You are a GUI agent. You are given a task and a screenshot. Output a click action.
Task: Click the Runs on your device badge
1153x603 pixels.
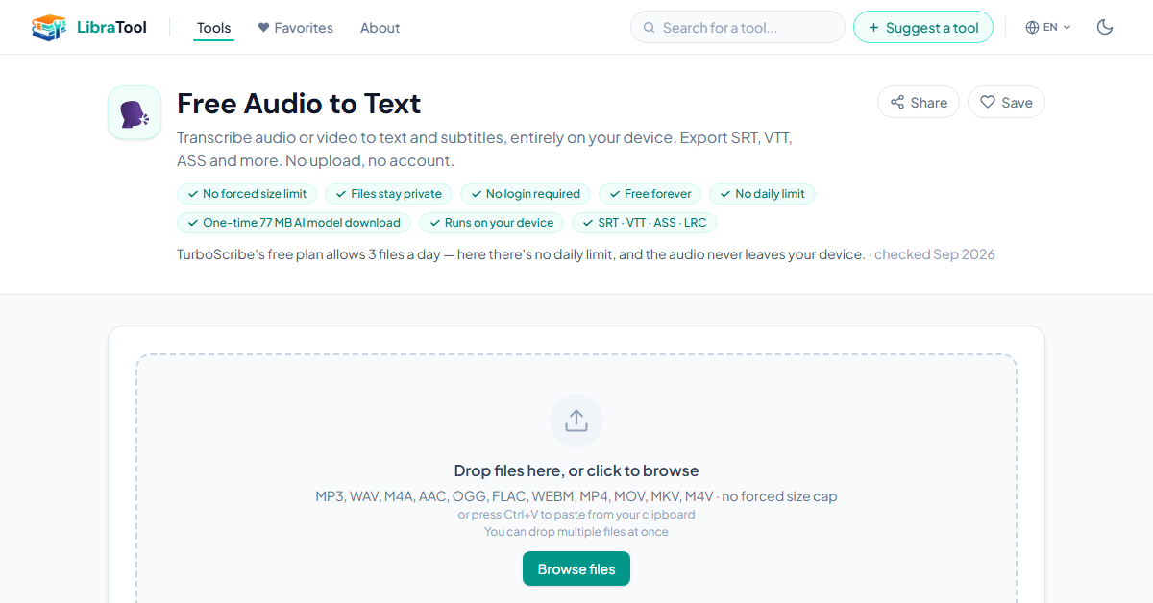coord(491,223)
